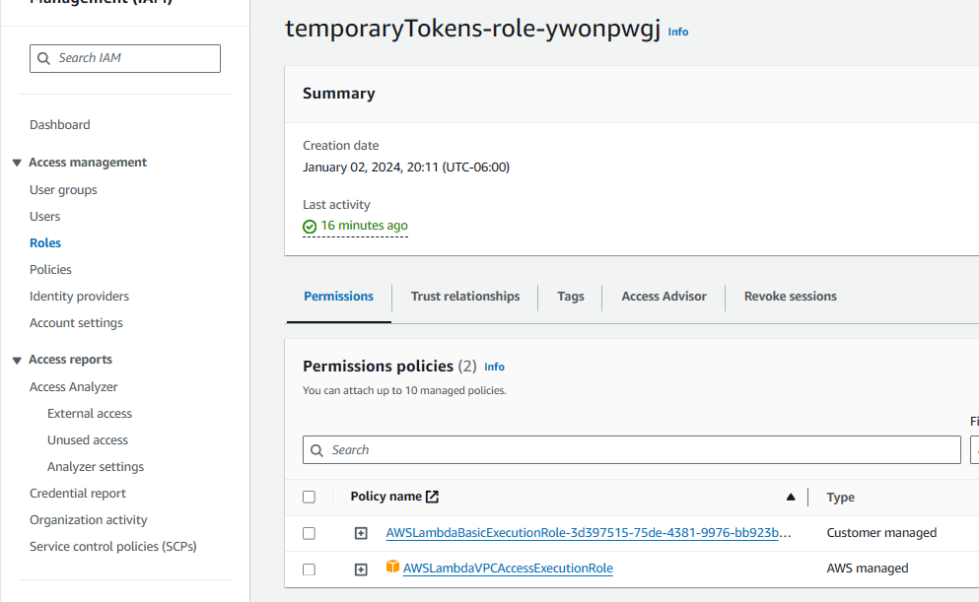Check the AWSLambdaBasicExecutionRole policy checkbox
The height and width of the screenshot is (602, 979).
click(309, 533)
